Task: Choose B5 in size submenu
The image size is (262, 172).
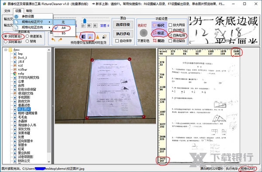Action: [x=64, y=33]
